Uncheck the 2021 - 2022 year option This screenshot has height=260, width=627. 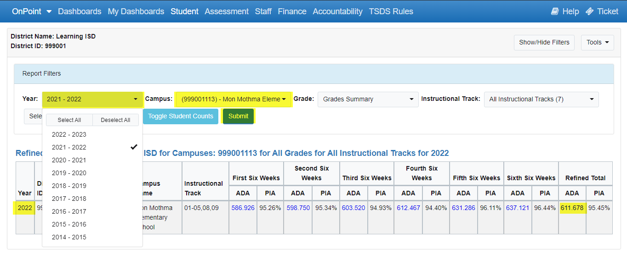69,147
